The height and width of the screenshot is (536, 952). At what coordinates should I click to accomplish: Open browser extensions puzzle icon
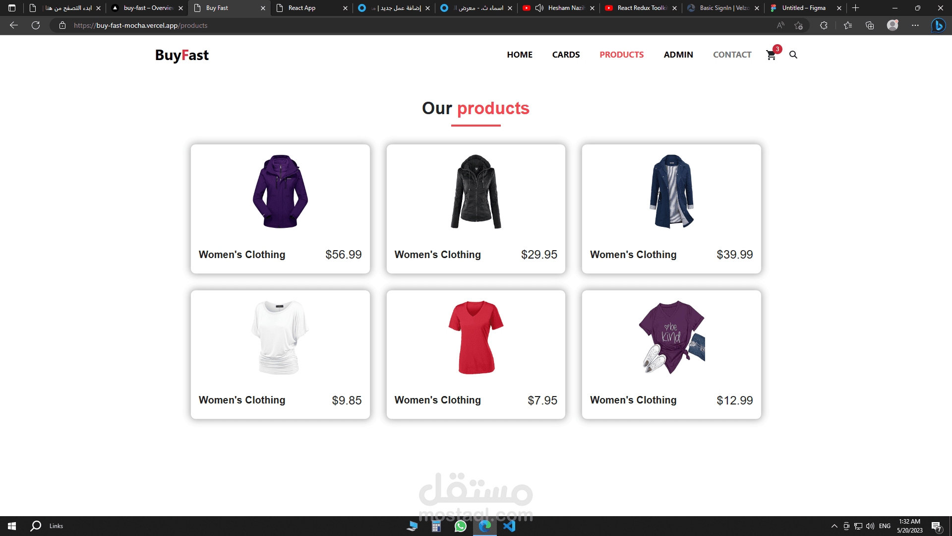coord(824,25)
